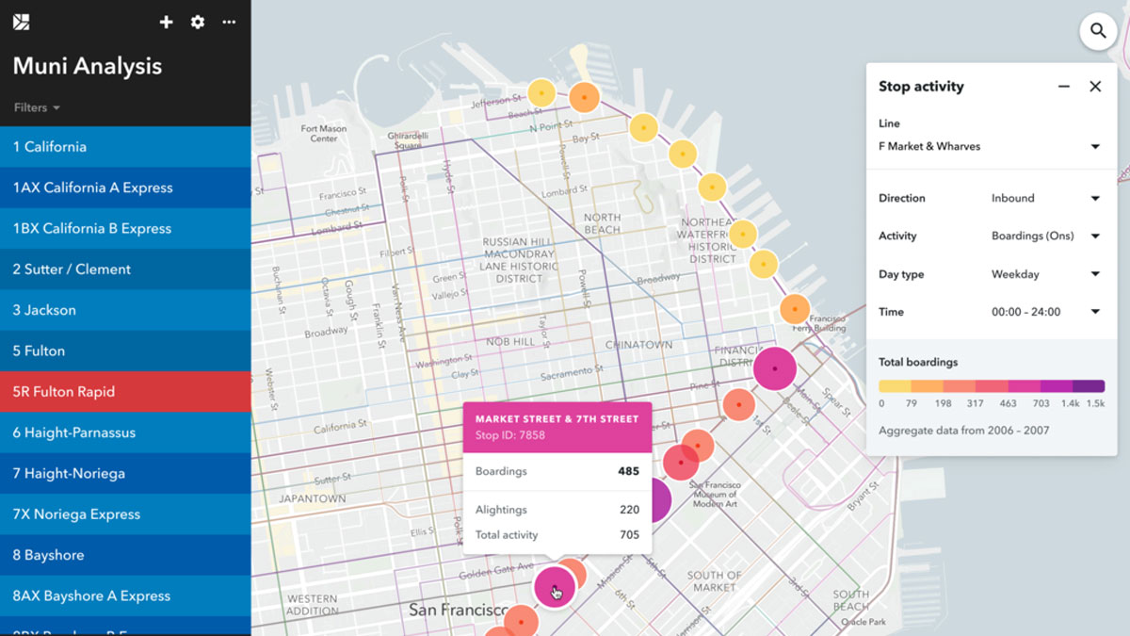Viewport: 1130px width, 636px height.
Task: Expand the Filters dropdown
Action: [x=37, y=107]
